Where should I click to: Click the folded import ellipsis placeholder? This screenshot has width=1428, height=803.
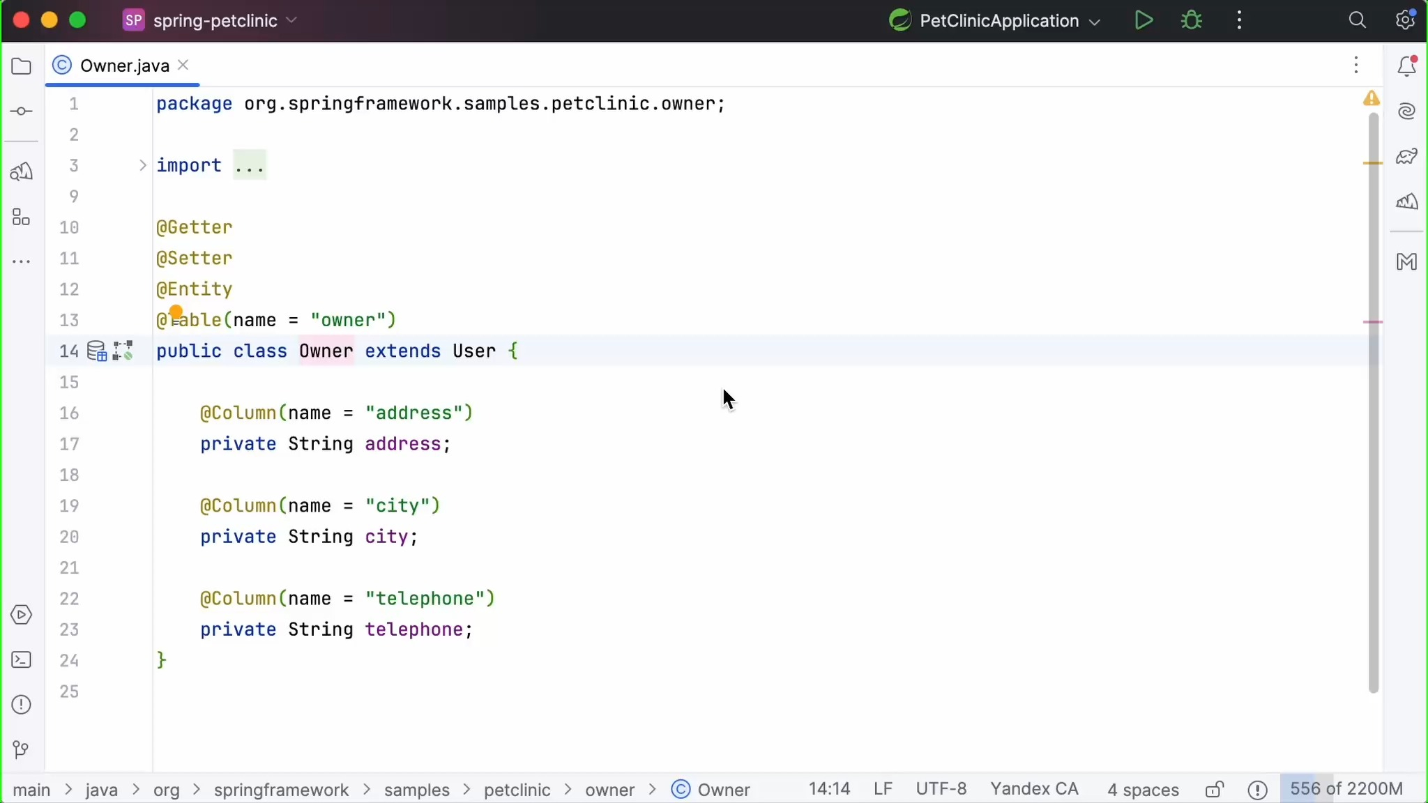click(x=250, y=165)
